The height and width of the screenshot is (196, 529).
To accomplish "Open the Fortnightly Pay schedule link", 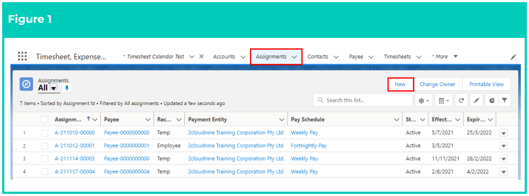I will [309, 146].
